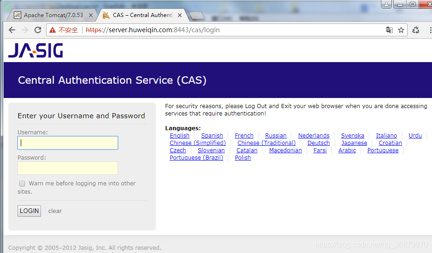Image resolution: width=432 pixels, height=253 pixels.
Task: Click the recycle extension icon
Action: click(x=415, y=30)
